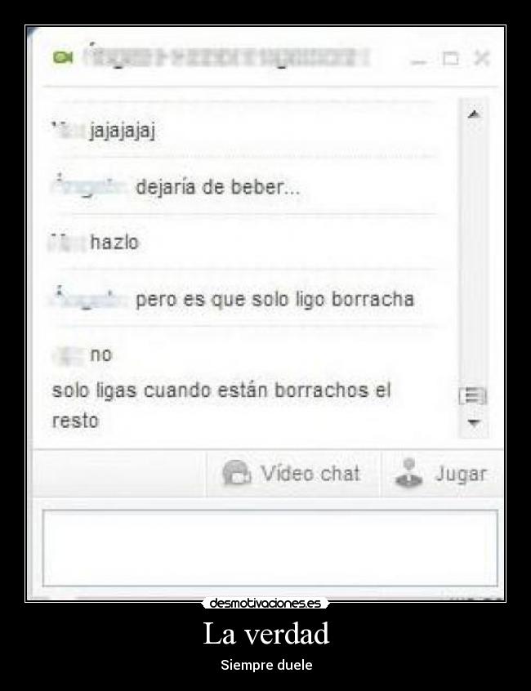This screenshot has height=691, width=531.
Task: Close the chat window
Action: tap(481, 58)
